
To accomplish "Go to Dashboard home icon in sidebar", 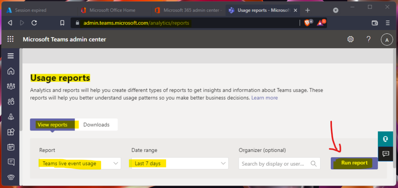I will 10,71.
